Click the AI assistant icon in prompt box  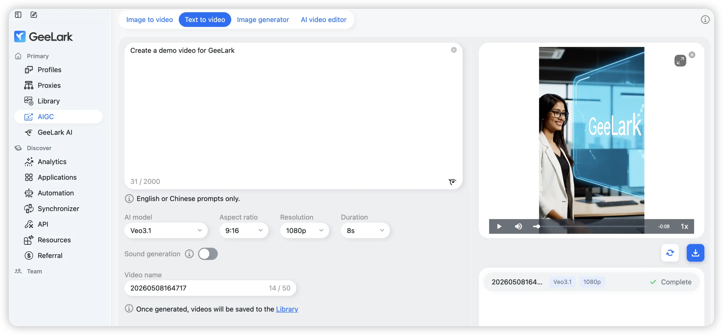coord(452,182)
